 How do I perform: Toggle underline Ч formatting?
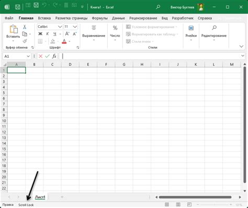pyautogui.click(x=55, y=34)
